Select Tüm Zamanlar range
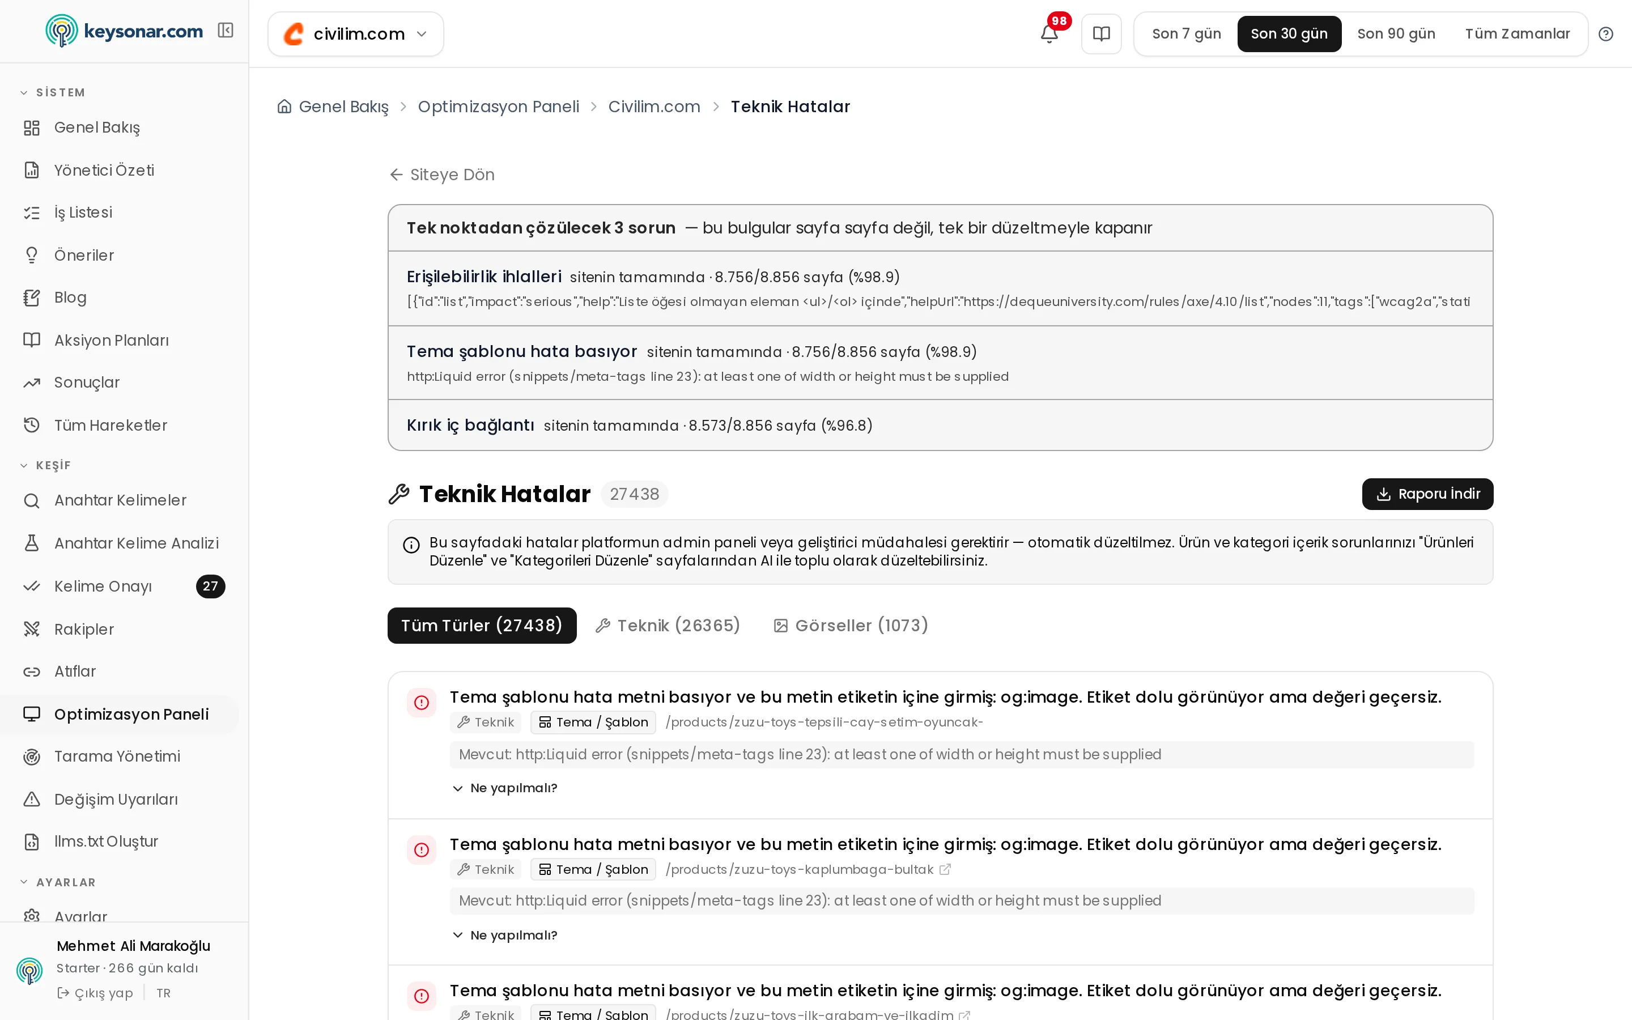The image size is (1632, 1020). pos(1518,34)
